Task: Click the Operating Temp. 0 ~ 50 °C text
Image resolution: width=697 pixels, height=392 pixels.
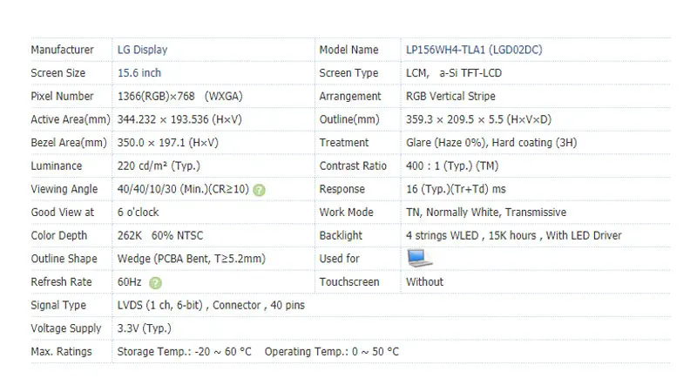Action: 332,352
